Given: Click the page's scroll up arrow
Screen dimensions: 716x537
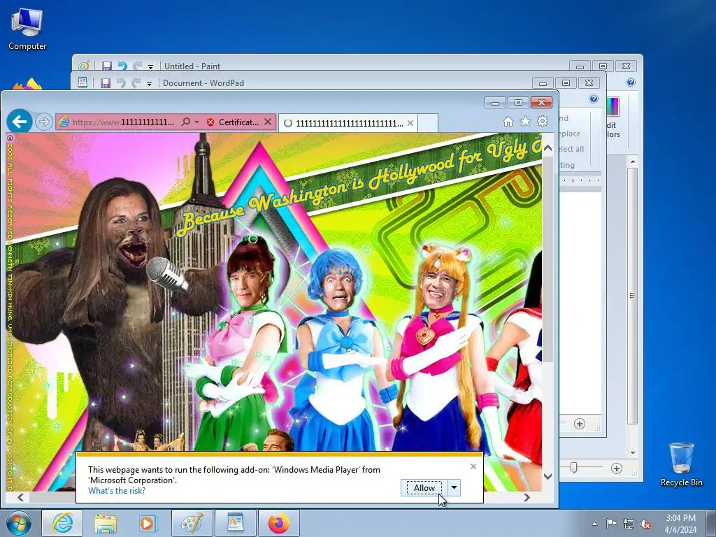Looking at the screenshot, I should point(548,148).
